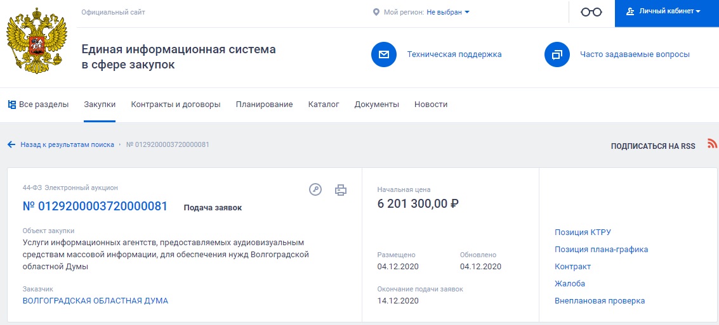Print the procurement card via printer icon

coord(341,189)
